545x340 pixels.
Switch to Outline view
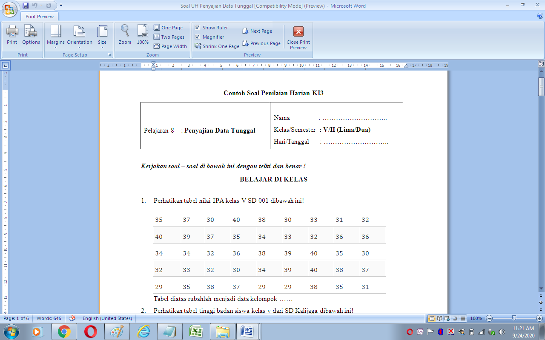(455, 318)
